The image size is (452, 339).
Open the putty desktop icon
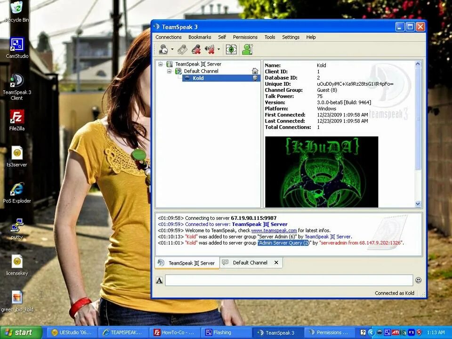[17, 229]
